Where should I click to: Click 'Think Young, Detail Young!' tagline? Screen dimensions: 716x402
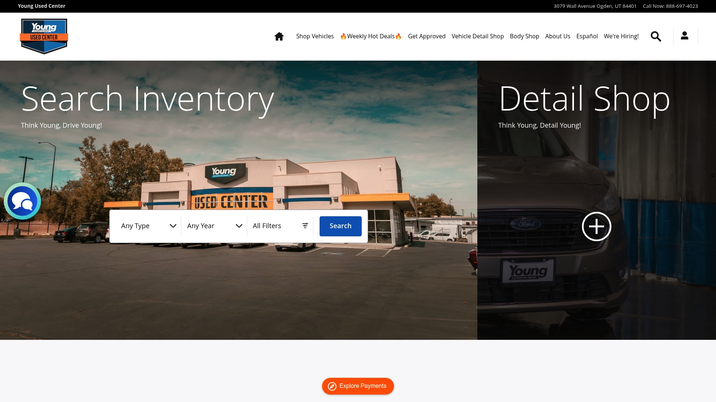[539, 125]
